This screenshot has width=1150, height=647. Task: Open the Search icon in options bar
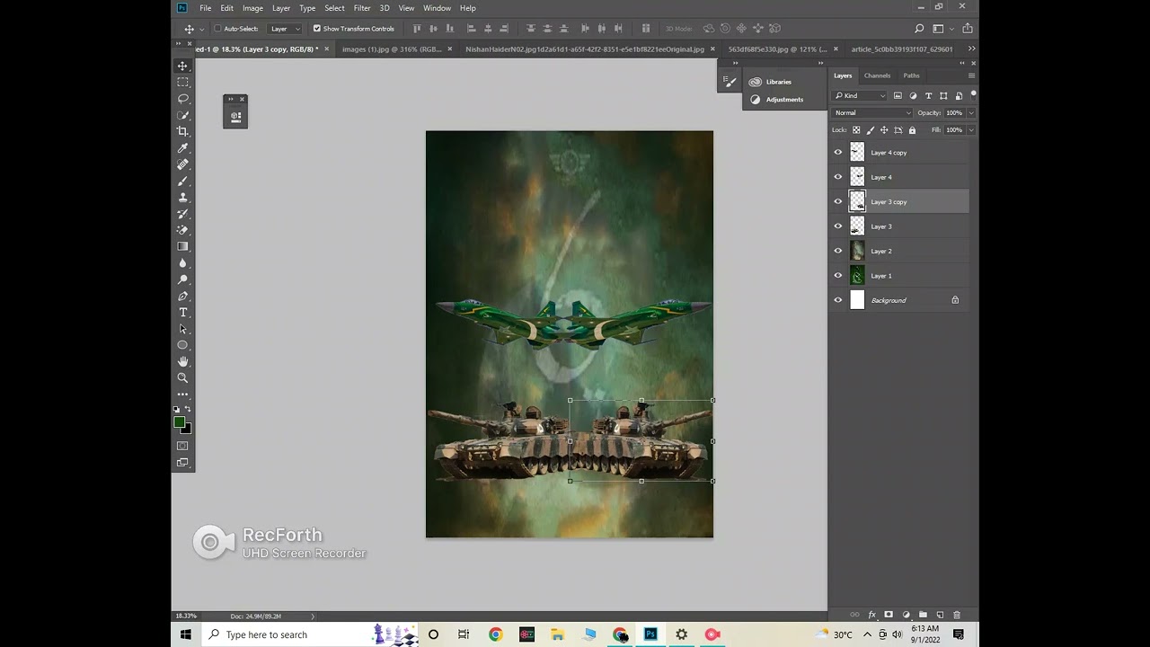pos(919,29)
